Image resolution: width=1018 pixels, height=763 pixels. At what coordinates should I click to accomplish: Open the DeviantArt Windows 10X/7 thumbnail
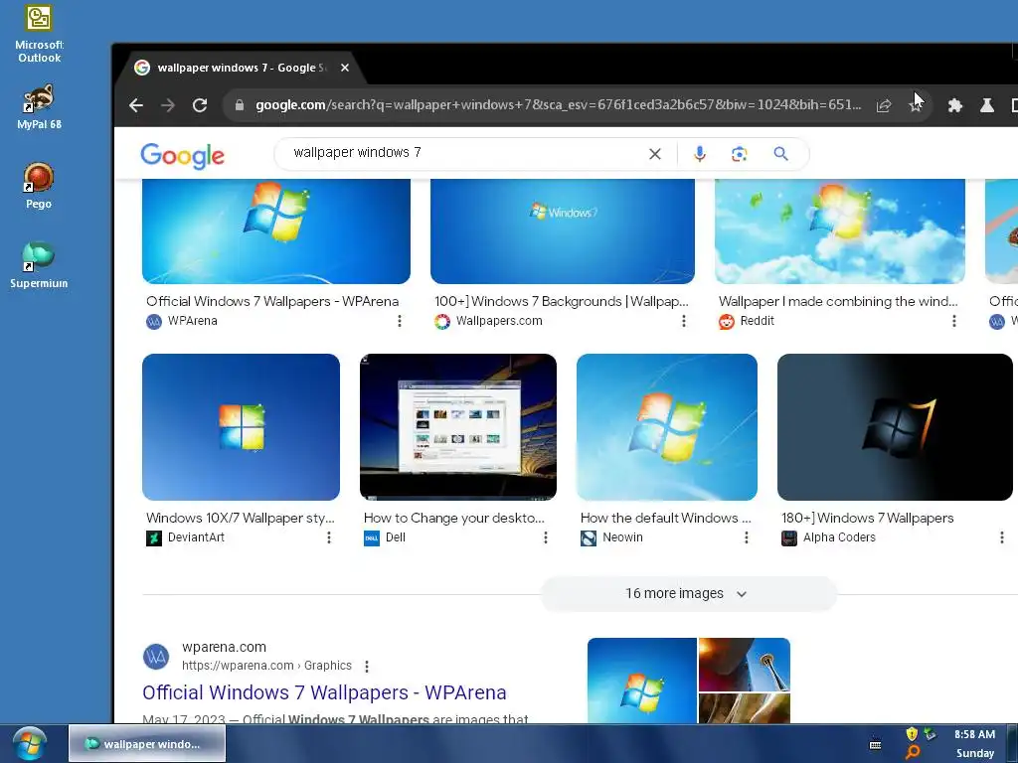pyautogui.click(x=241, y=427)
